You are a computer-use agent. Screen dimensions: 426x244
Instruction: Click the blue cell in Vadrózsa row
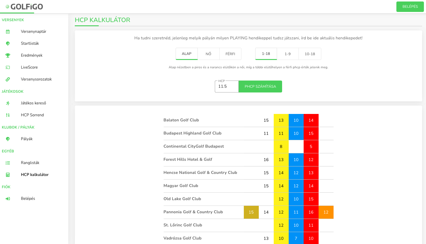(x=296, y=238)
